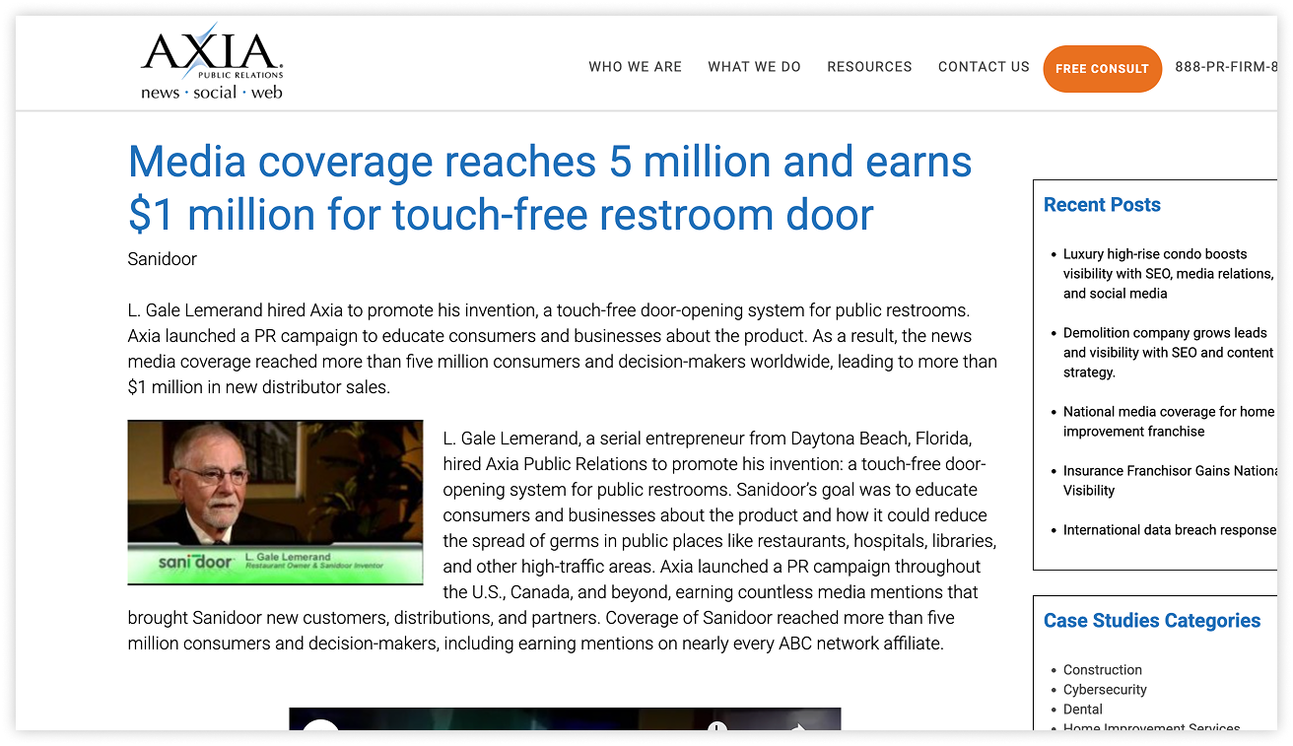Open the RESOURCES menu

869,67
